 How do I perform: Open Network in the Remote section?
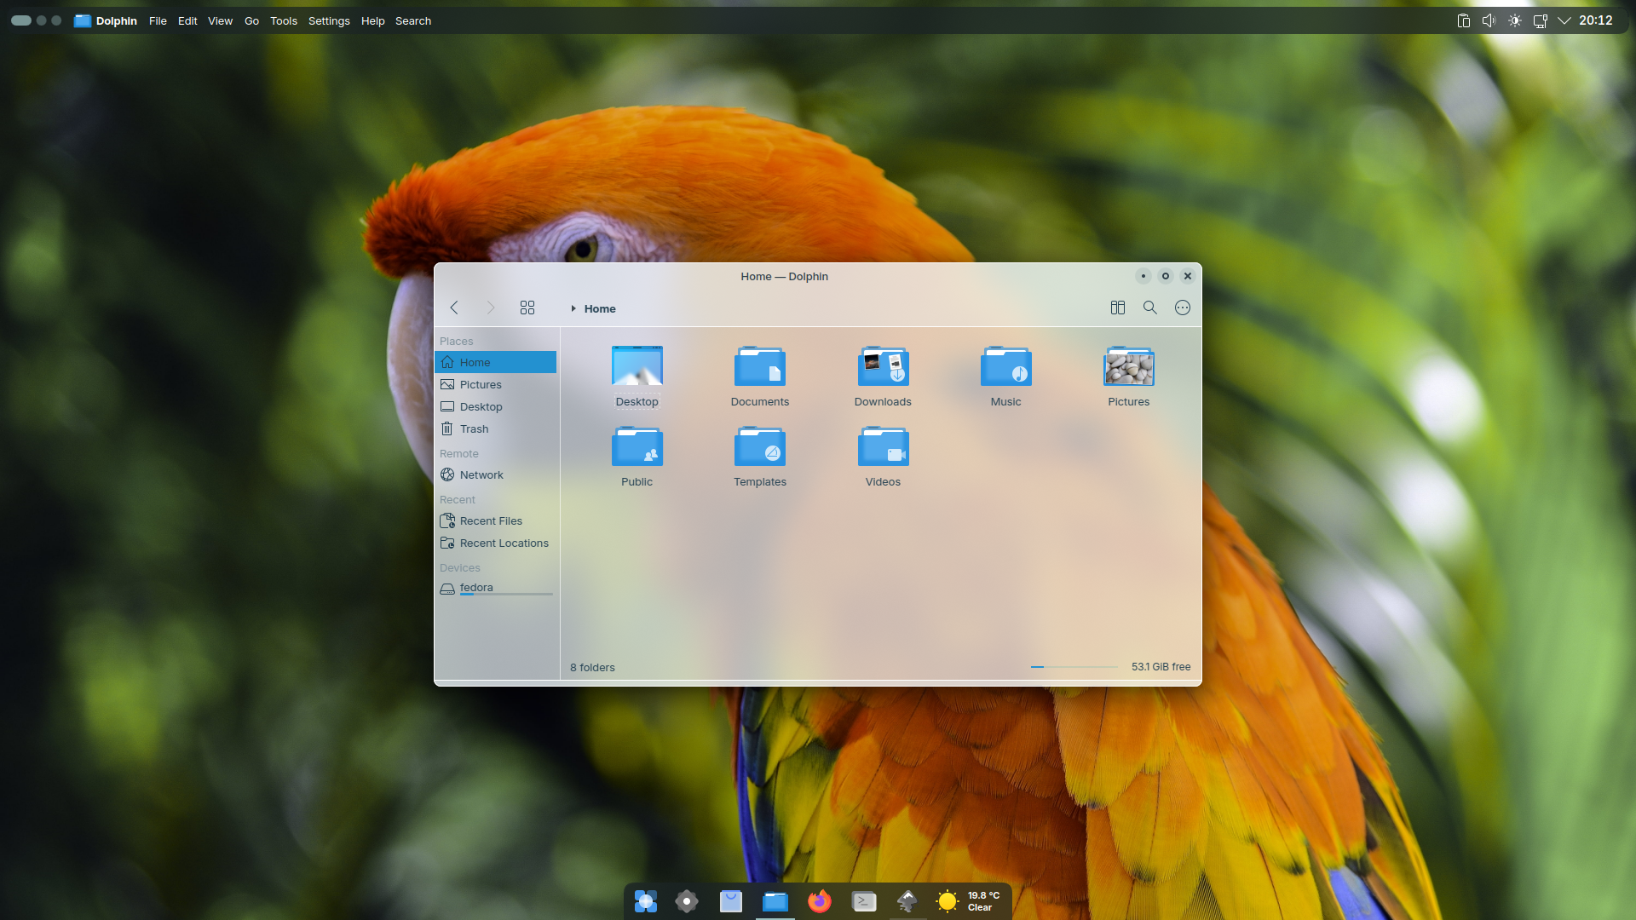(x=495, y=474)
